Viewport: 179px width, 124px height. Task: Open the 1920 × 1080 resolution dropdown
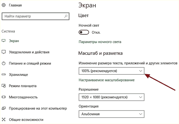(112, 97)
